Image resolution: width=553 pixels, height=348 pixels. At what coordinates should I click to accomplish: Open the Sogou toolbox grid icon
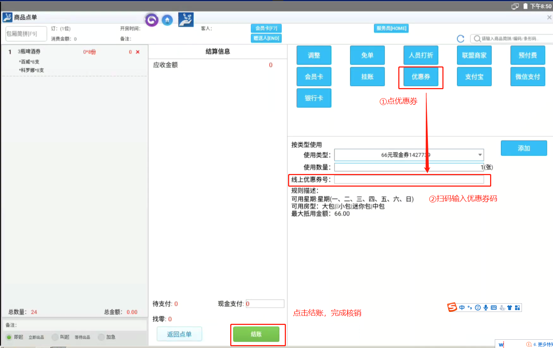pos(518,308)
